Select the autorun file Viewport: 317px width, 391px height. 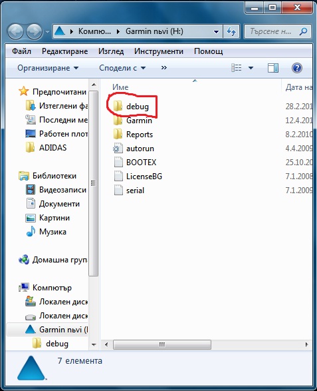140,149
